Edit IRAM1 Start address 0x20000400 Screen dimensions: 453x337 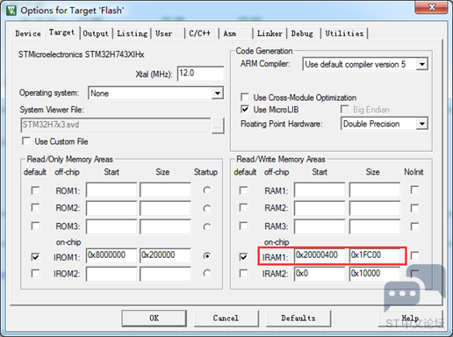coord(320,255)
